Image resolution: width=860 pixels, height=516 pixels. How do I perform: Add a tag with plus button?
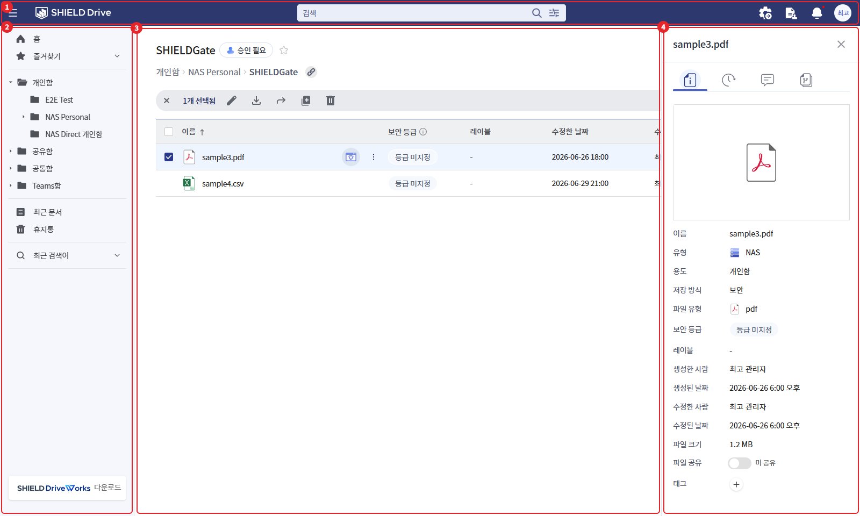736,484
